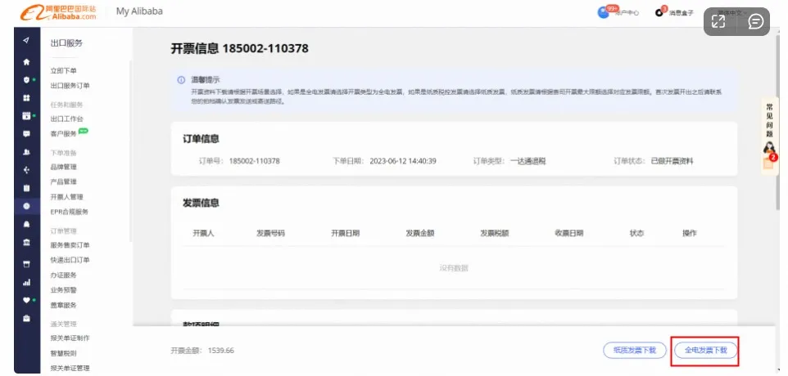The height and width of the screenshot is (376, 788).
Task: Select the highlighted circle export services icon
Action: point(27,206)
